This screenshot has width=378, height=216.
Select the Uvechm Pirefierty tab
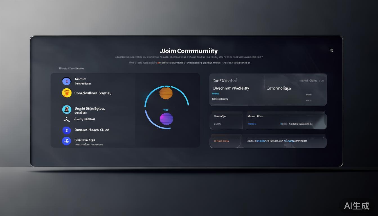(x=231, y=88)
